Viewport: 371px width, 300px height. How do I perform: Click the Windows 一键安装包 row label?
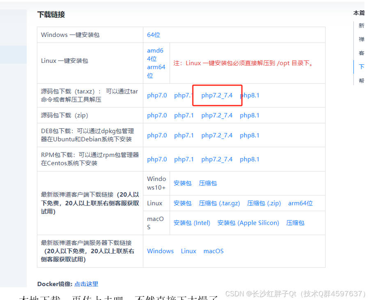(70, 35)
